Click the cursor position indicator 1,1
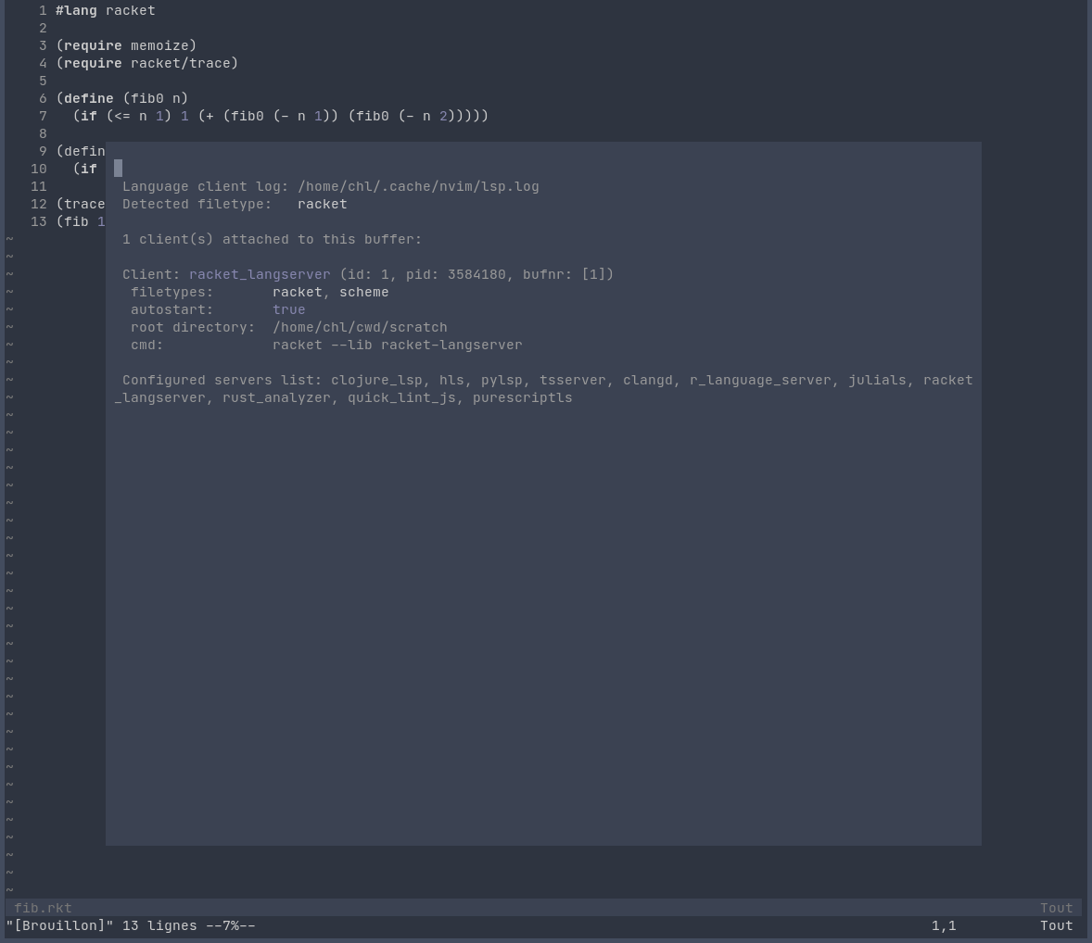1092x943 pixels. coord(943,925)
